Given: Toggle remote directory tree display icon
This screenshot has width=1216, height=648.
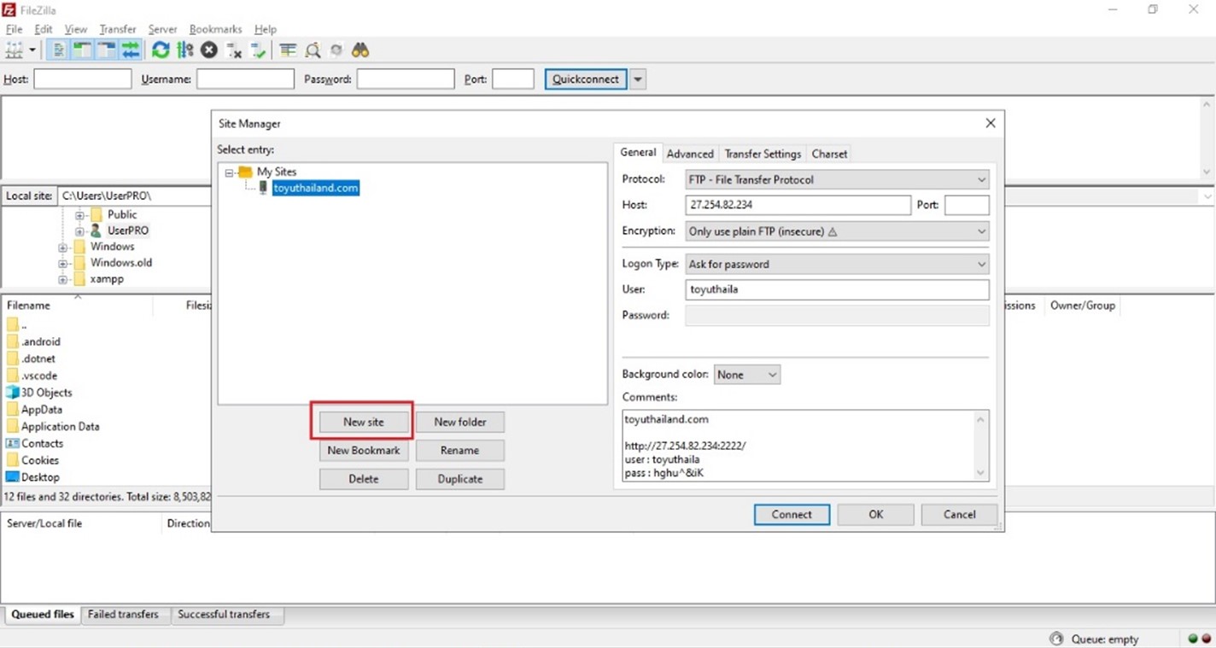Looking at the screenshot, I should [x=106, y=50].
